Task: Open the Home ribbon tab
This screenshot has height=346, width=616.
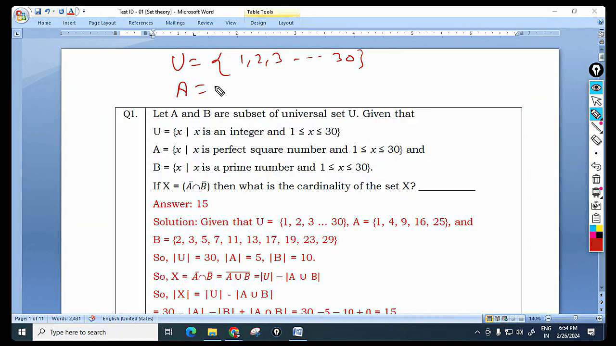Action: pos(44,23)
